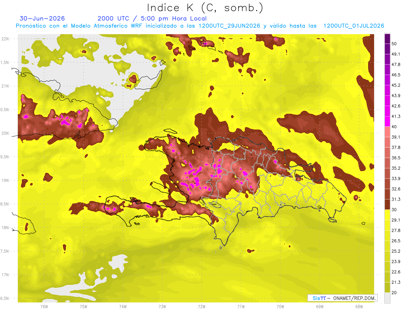Click the colorbar value "39.1"
403x311 pixels.
click(396, 137)
